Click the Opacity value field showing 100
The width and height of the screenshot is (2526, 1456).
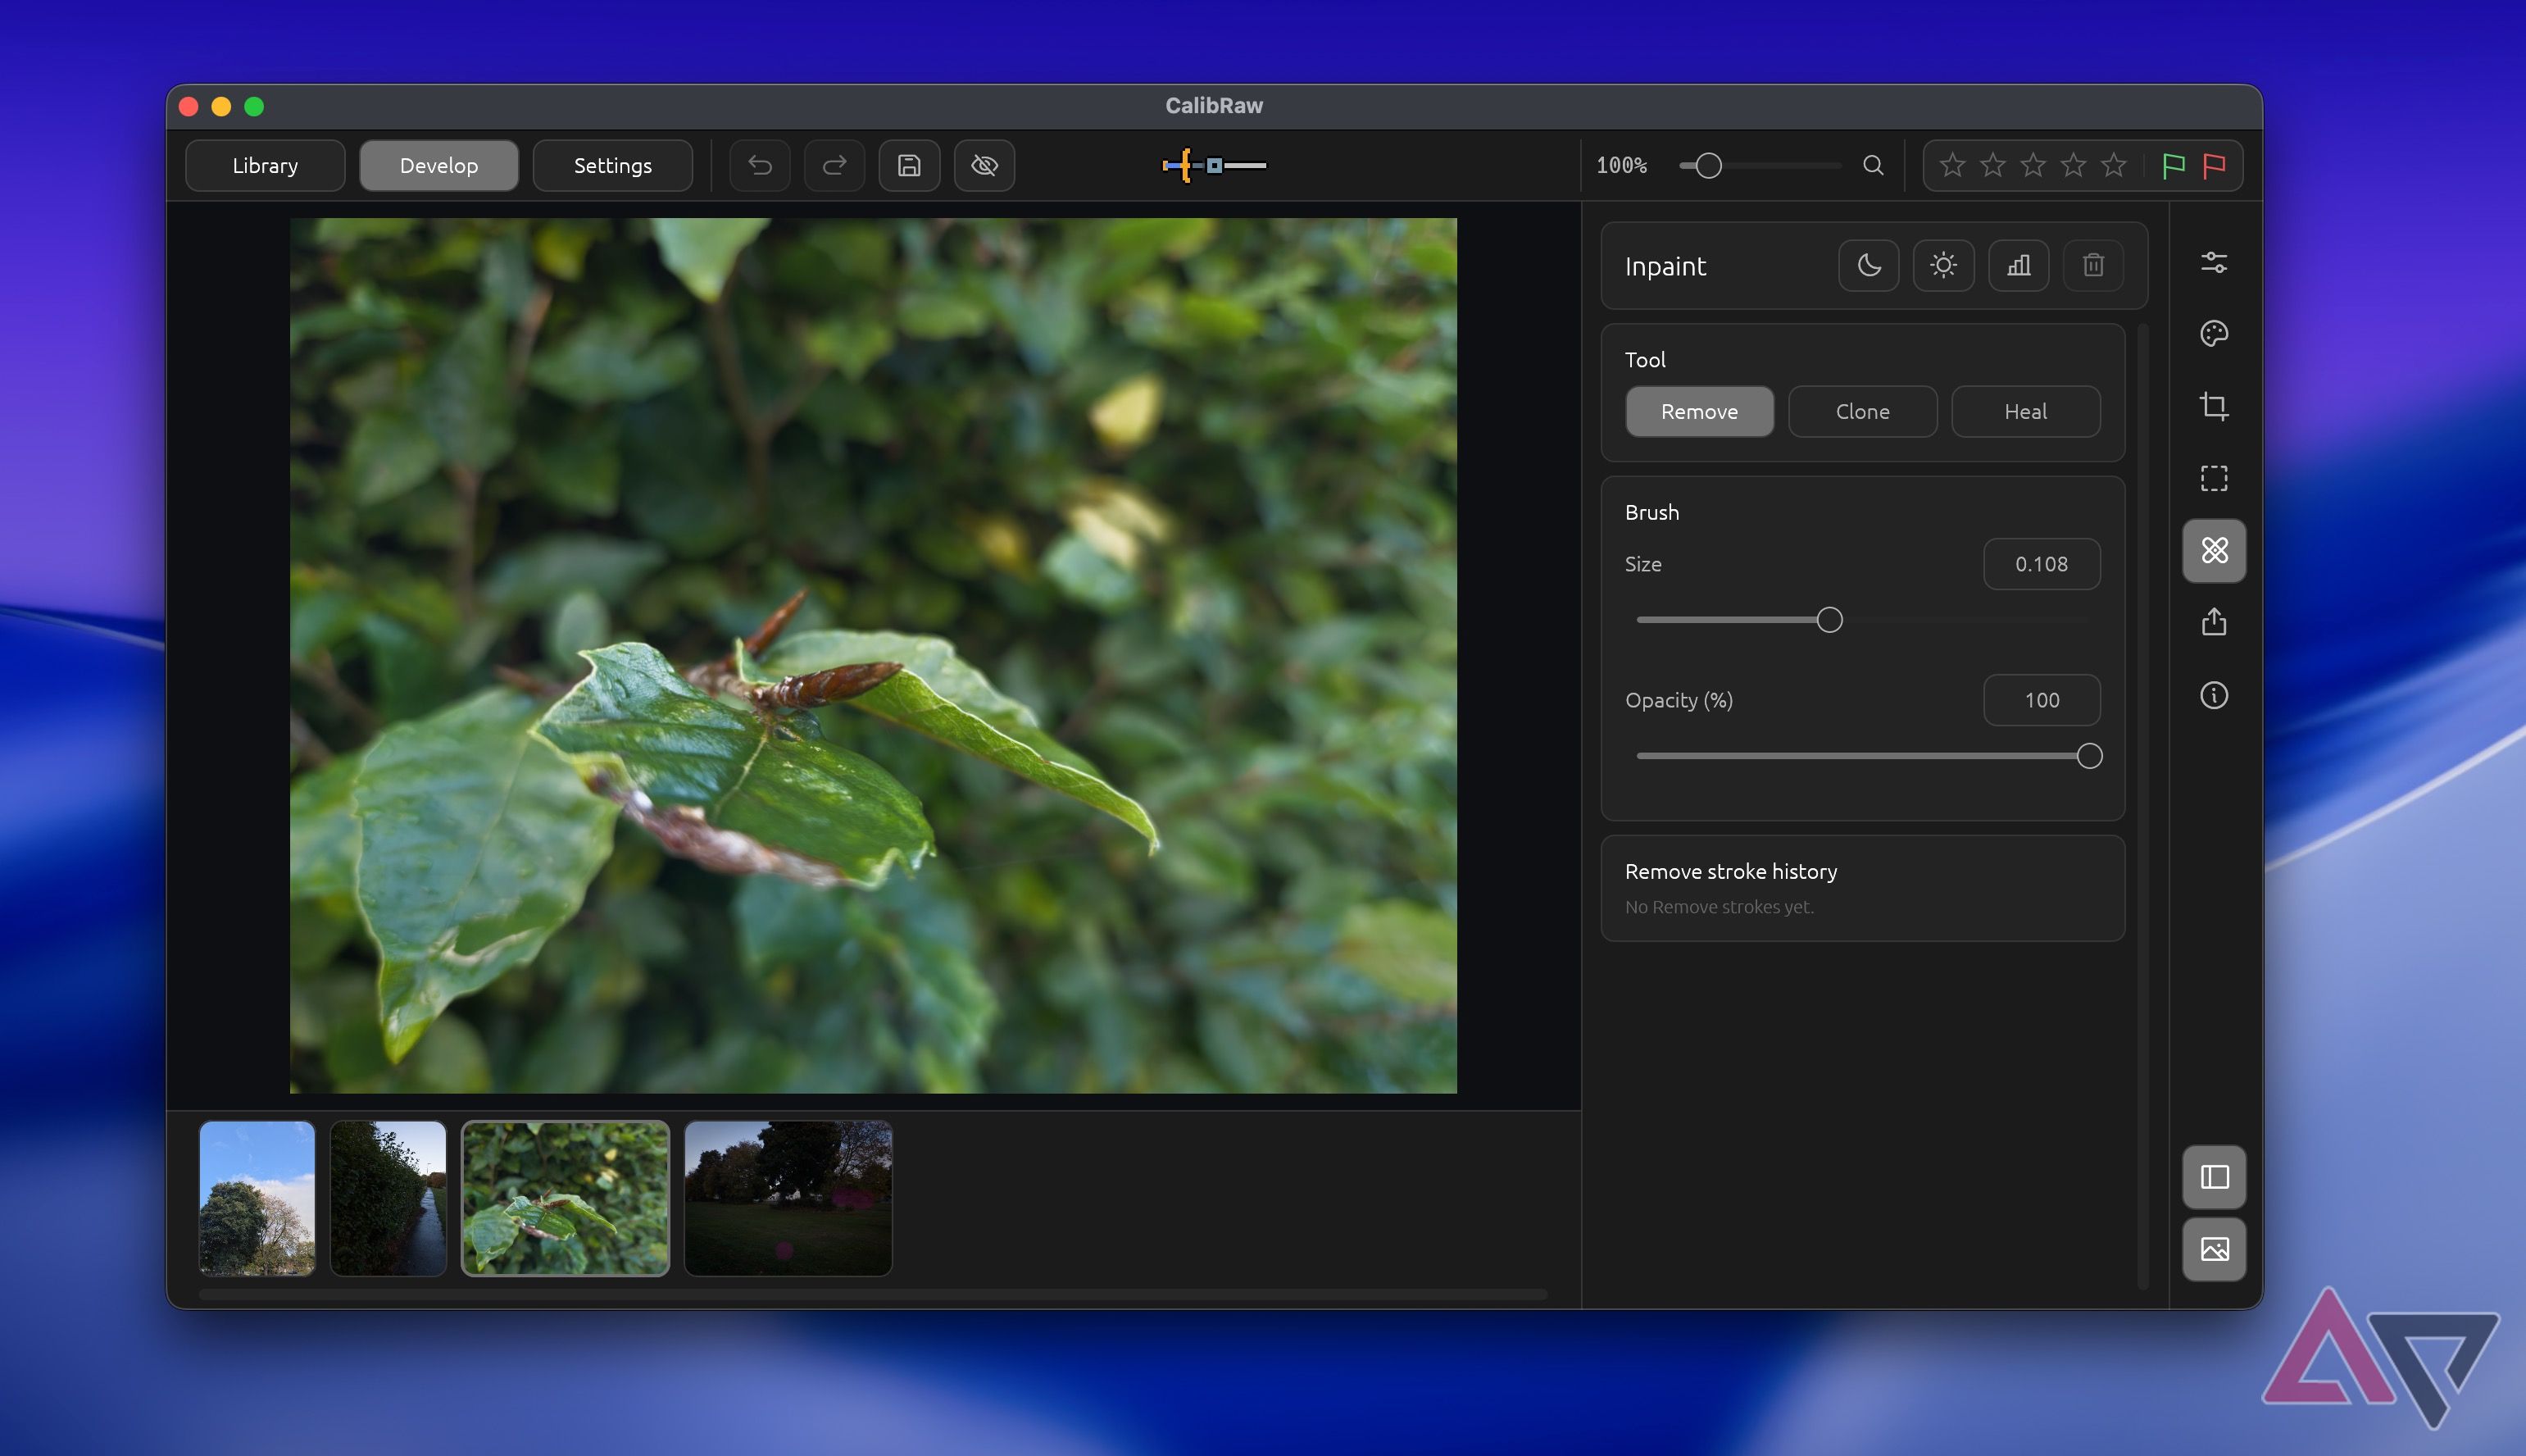pyautogui.click(x=2041, y=700)
